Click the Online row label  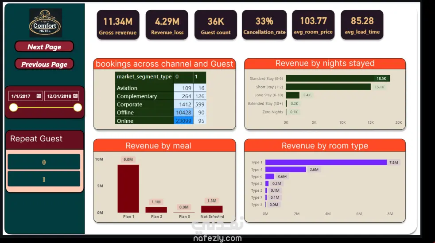125,121
